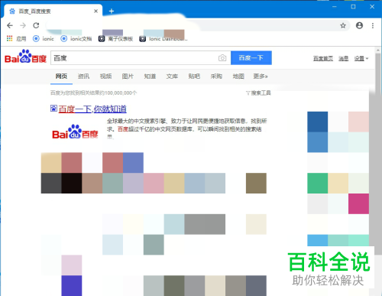Click the small icon before the result title
Screen dimensions: 382x296
(x=53, y=109)
